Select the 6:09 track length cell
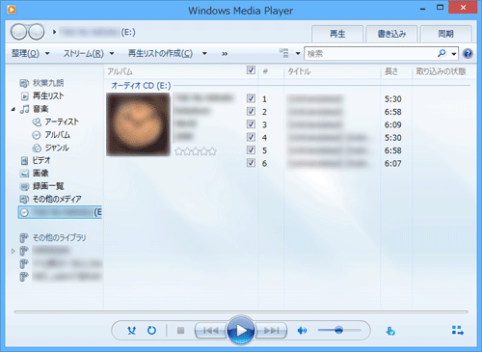 click(x=392, y=124)
